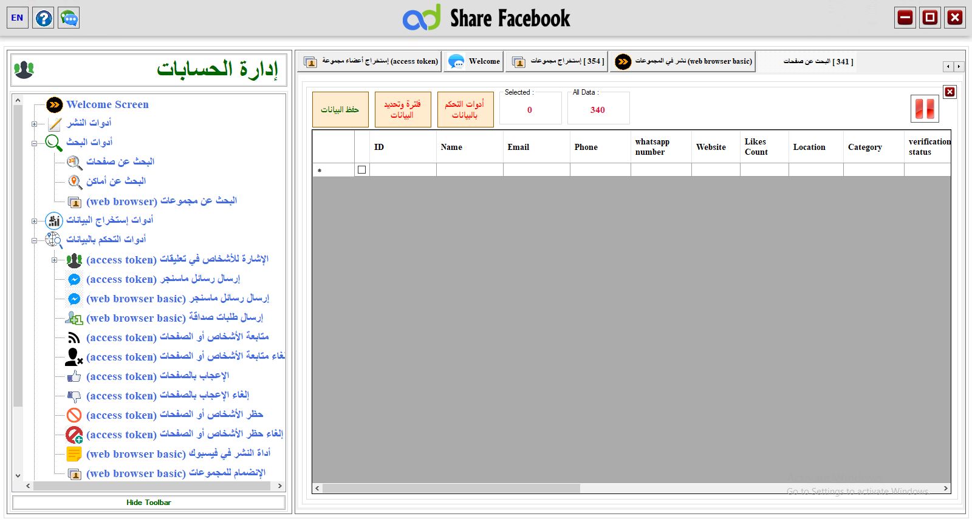Expand the أدوات إستخراج البيانات node
The image size is (972, 522).
point(35,221)
